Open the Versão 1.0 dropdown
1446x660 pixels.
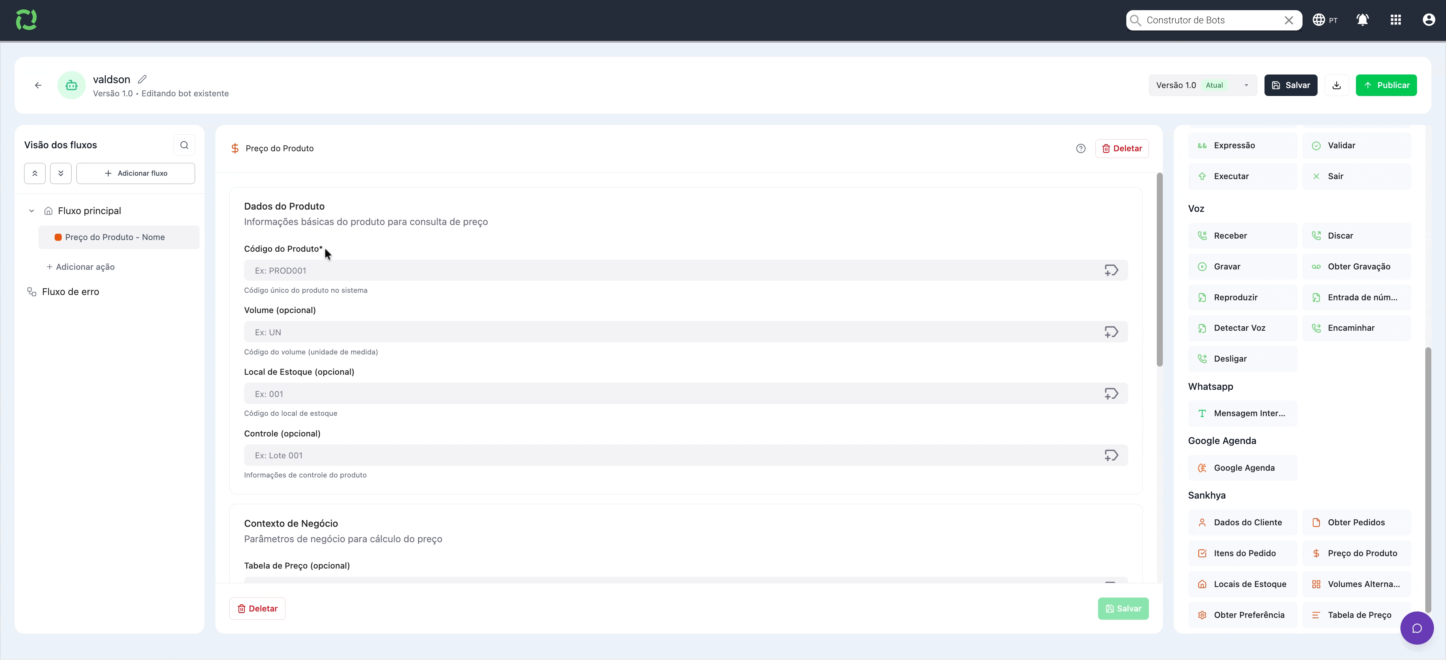[1202, 85]
